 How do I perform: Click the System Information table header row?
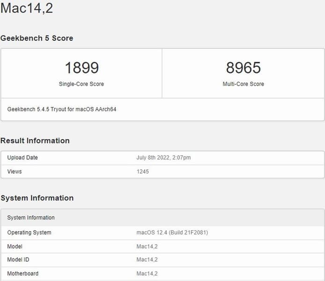coord(162,218)
